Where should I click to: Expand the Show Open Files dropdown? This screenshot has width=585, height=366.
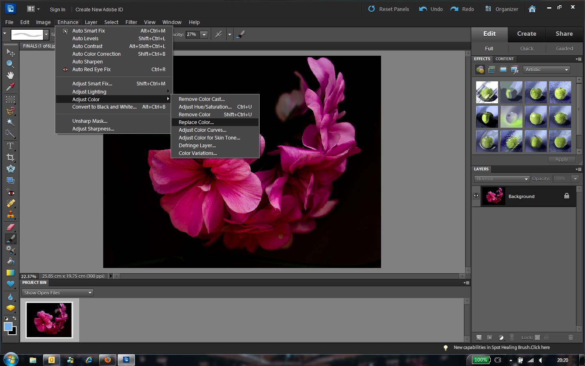tap(58, 293)
